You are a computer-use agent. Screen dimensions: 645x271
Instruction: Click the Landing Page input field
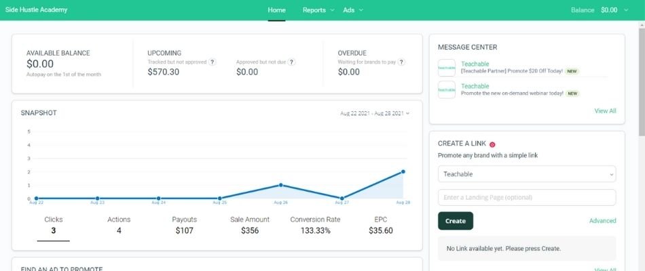tap(527, 198)
